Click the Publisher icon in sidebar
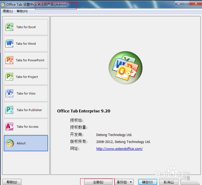202x185 pixels. click(9, 110)
